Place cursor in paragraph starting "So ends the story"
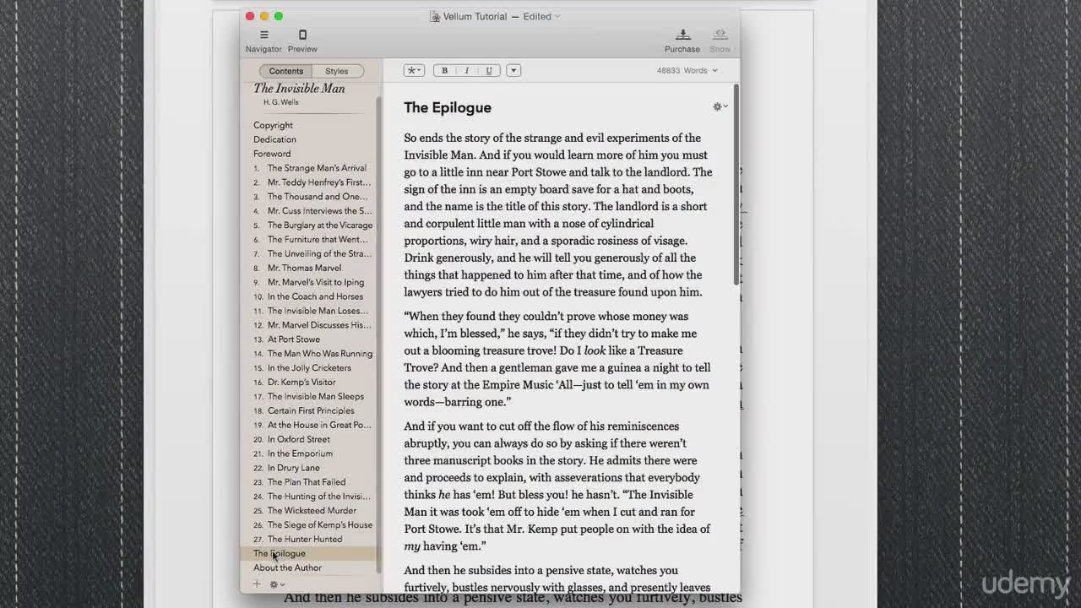The image size is (1081, 608). pyautogui.click(x=558, y=214)
